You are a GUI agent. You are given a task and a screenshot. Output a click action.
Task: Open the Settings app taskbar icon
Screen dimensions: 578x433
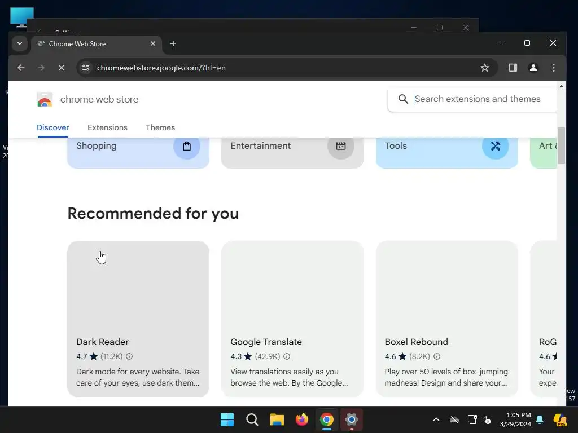[x=351, y=419]
